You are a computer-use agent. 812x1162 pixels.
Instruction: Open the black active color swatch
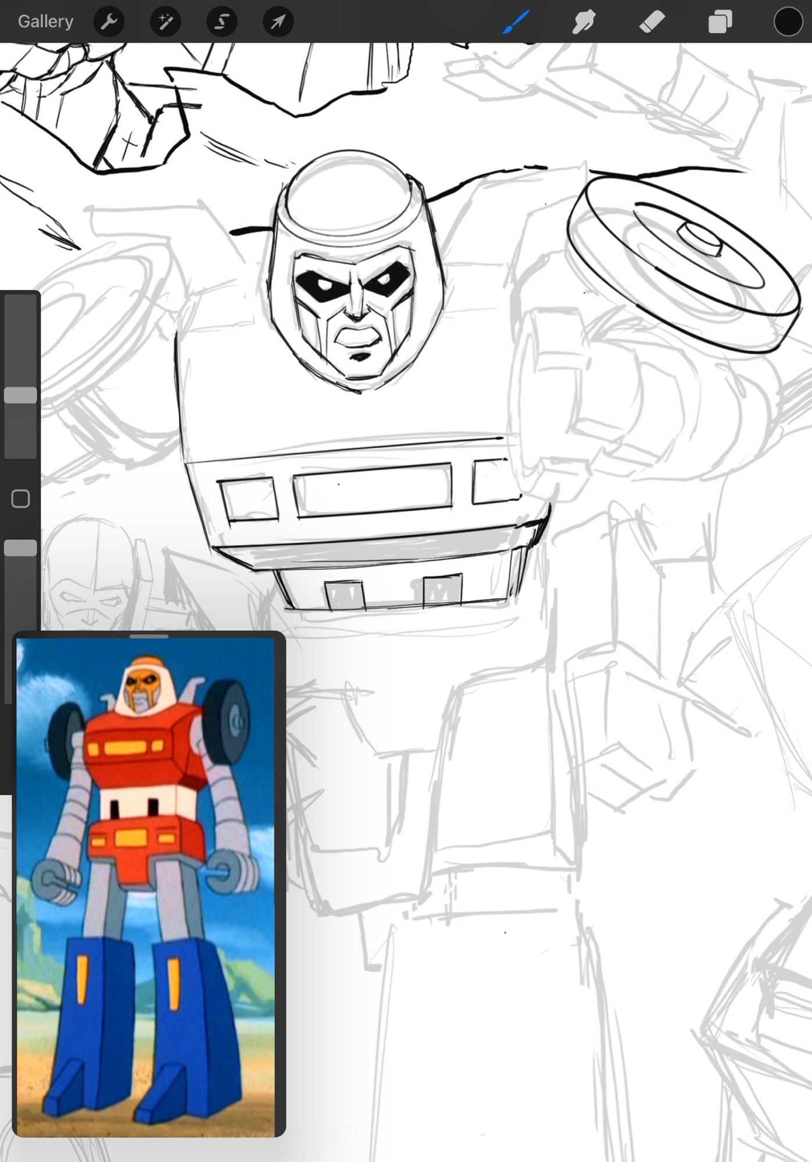pos(788,22)
